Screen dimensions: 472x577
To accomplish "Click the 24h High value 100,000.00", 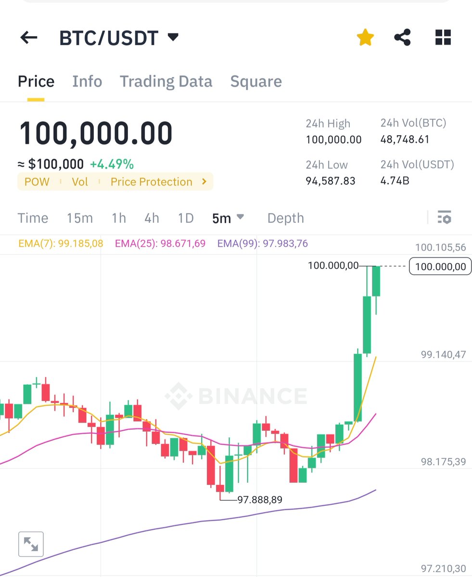I will point(333,140).
